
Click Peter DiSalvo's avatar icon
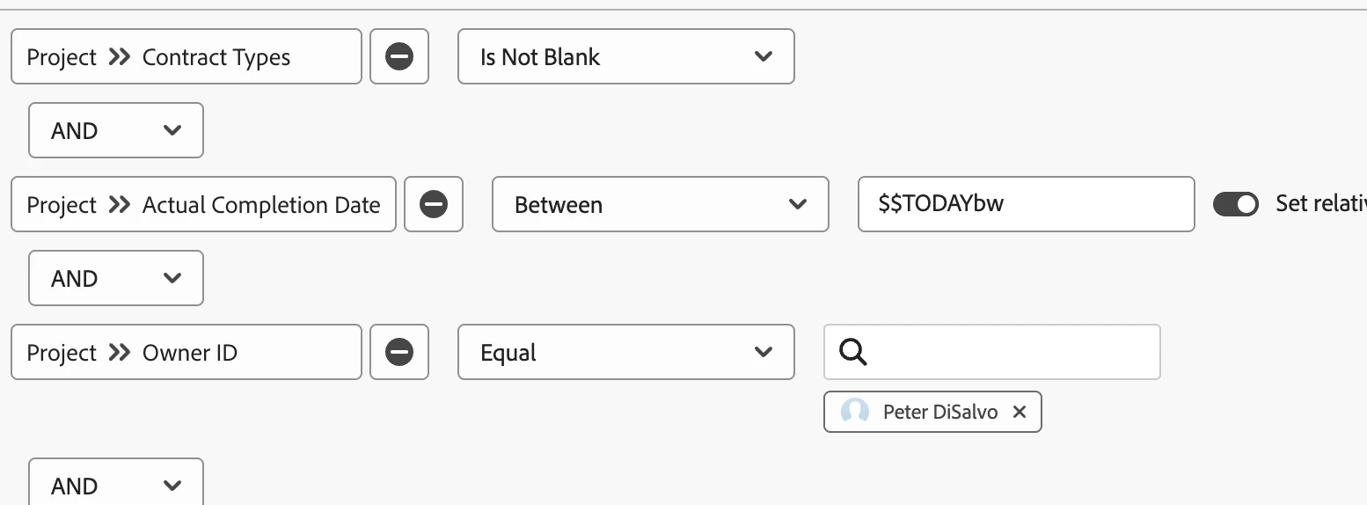point(854,412)
